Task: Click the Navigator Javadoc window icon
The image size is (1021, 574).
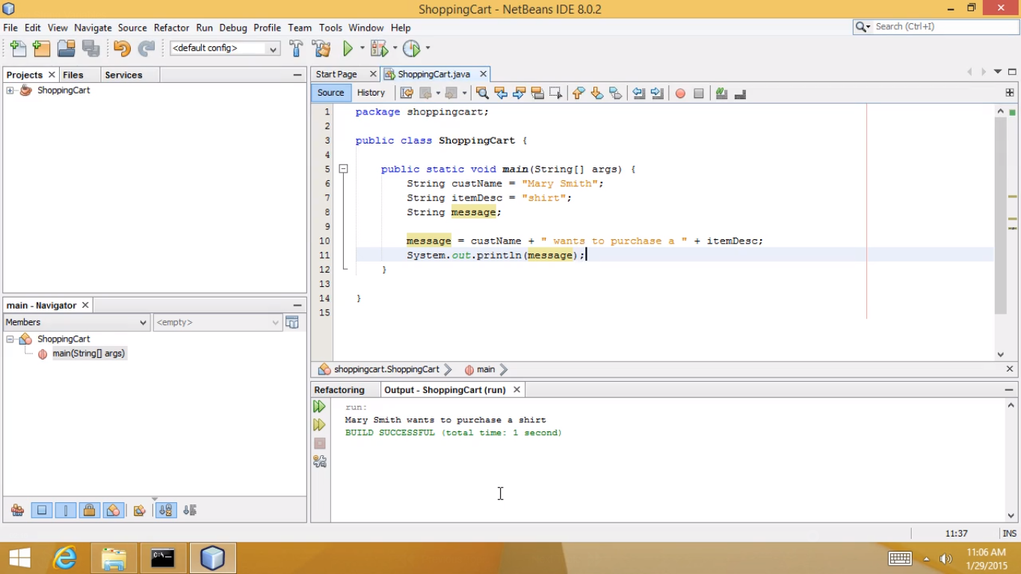Action: [x=292, y=322]
